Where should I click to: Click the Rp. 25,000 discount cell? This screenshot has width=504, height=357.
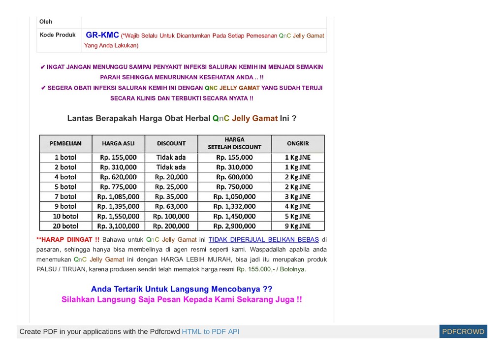(171, 187)
